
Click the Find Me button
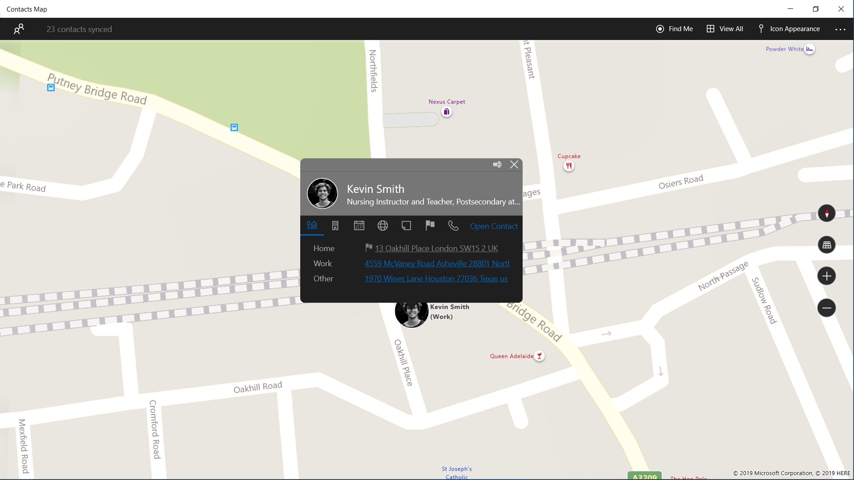[674, 29]
